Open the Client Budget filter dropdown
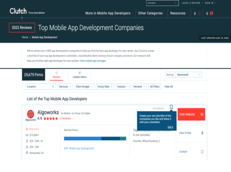The width and height of the screenshot is (231, 172). click(84, 87)
